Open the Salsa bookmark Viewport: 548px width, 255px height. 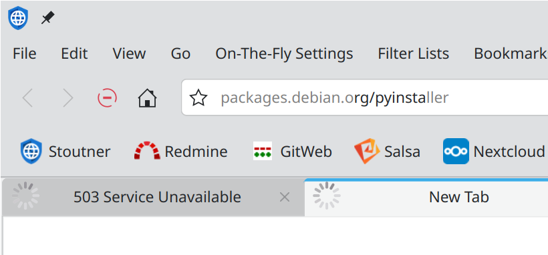click(387, 152)
